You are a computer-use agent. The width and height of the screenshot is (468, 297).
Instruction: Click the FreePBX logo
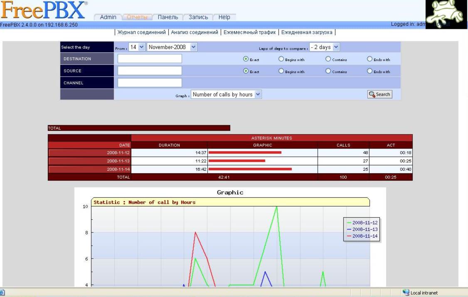pos(44,10)
